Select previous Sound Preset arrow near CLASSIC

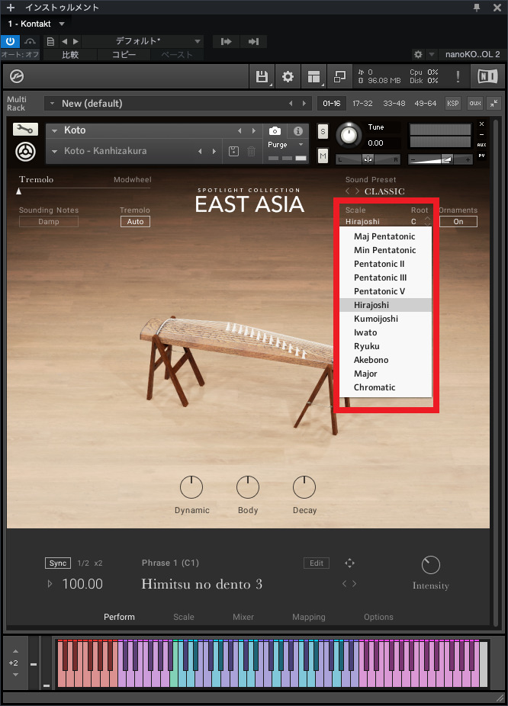tap(347, 191)
